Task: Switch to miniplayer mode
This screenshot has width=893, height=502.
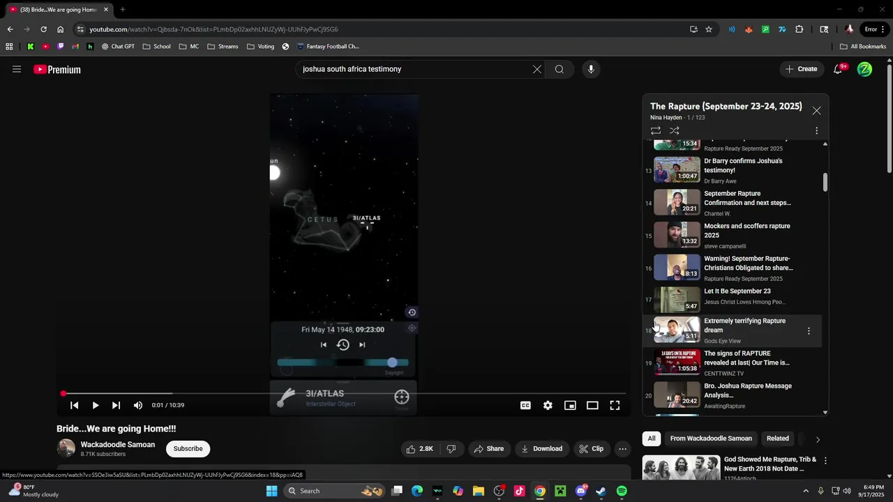Action: (x=570, y=405)
